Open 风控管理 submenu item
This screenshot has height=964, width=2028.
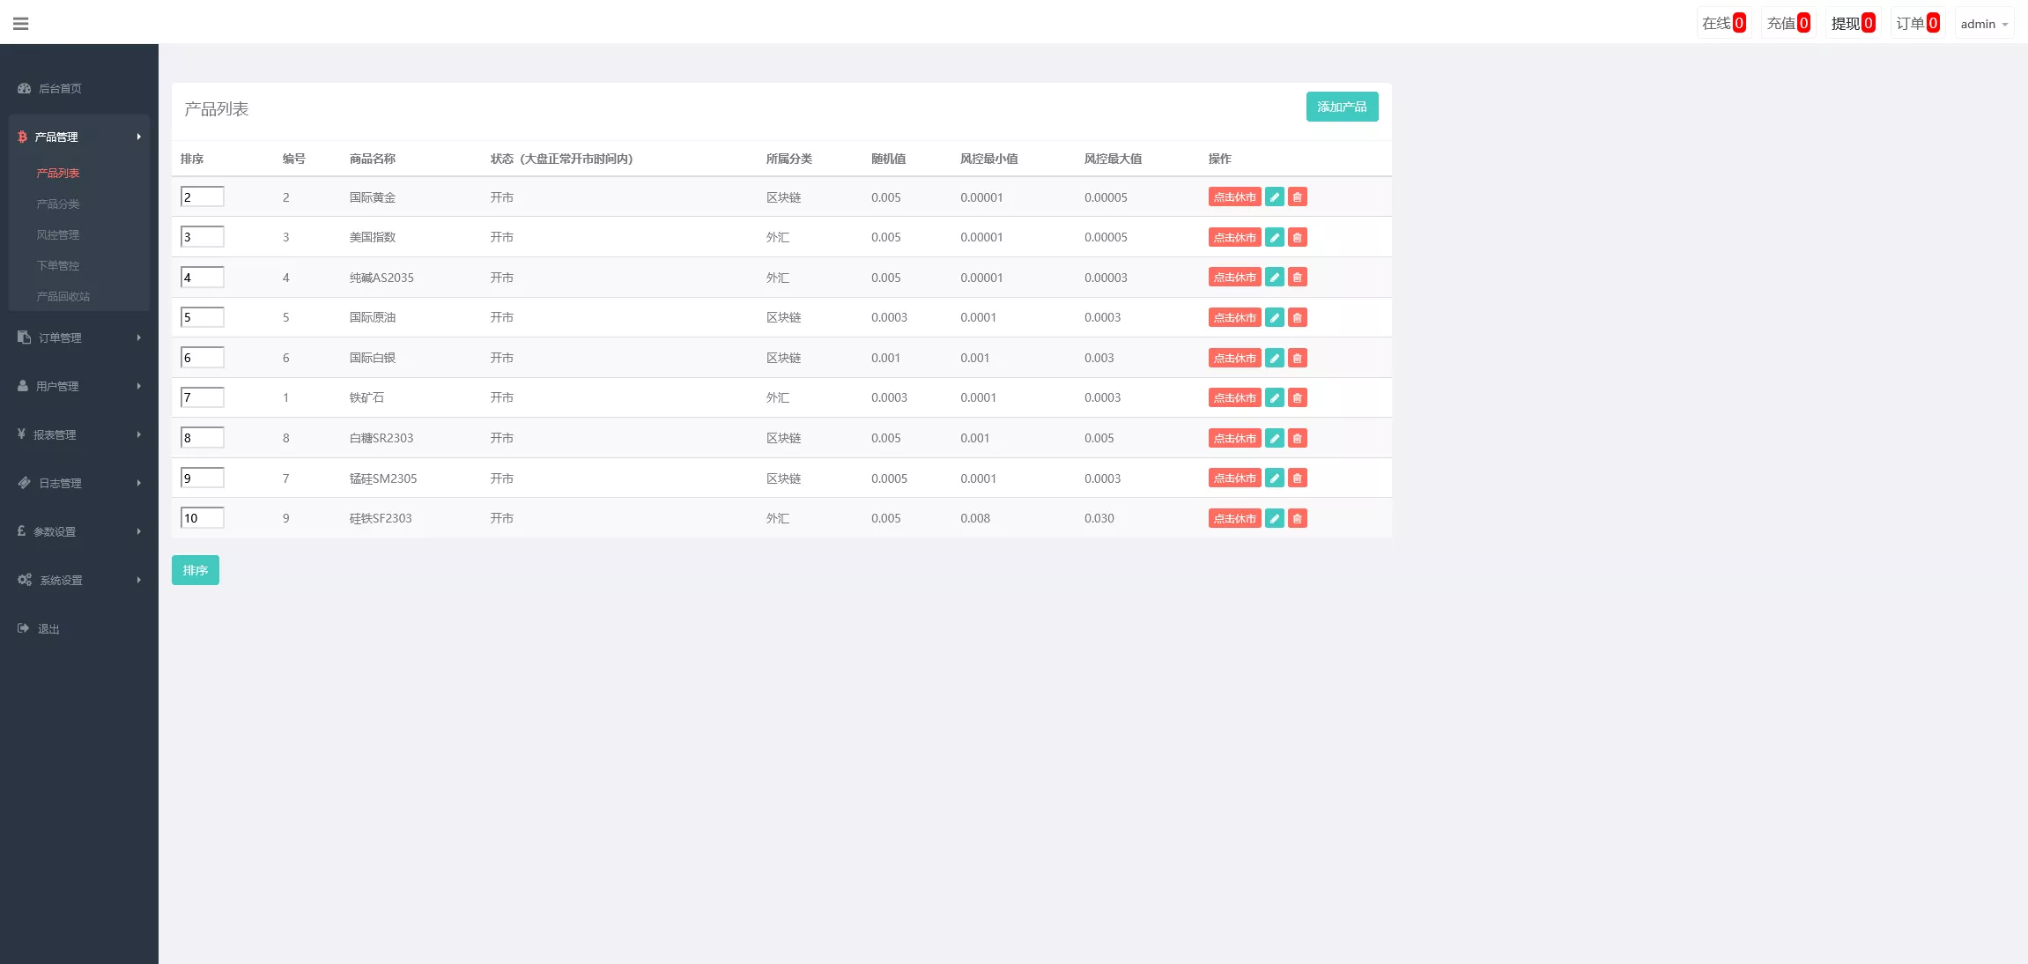58,234
